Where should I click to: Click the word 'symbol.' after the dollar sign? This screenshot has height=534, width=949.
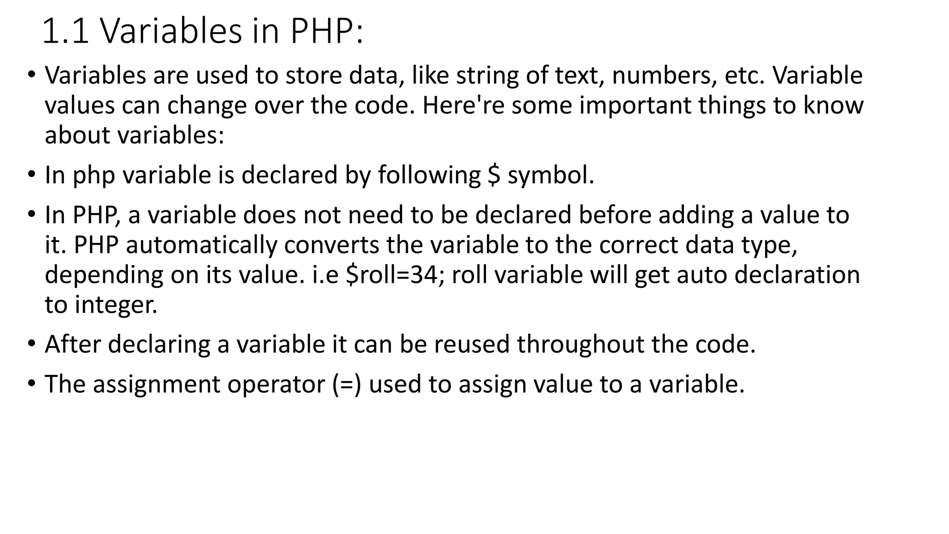tap(551, 176)
